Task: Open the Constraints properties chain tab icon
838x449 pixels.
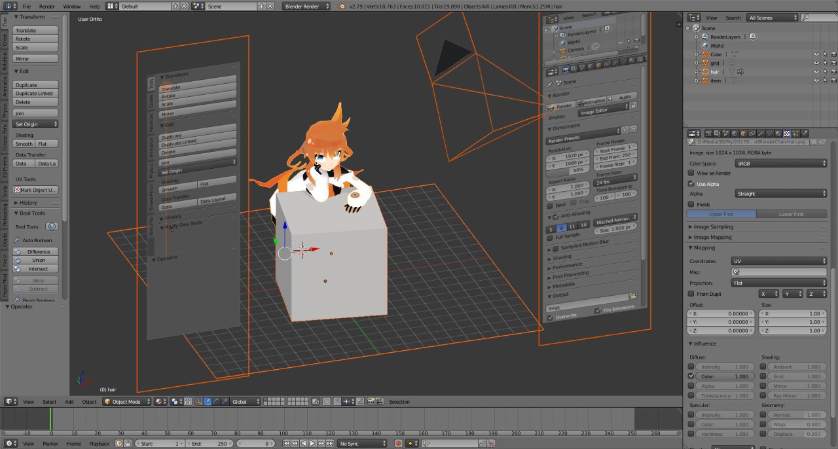Action: tap(752, 134)
